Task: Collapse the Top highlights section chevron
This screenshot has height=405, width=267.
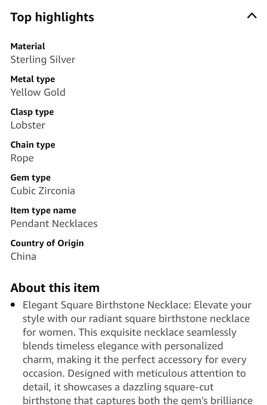Action: 252,16
